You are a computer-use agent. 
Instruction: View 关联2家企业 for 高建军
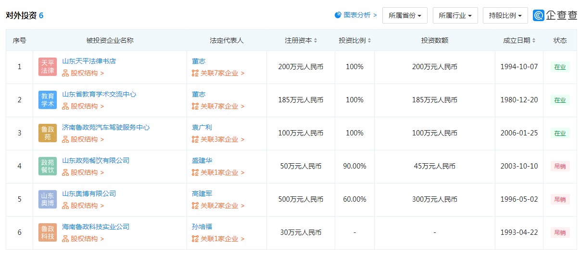pyautogui.click(x=218, y=206)
